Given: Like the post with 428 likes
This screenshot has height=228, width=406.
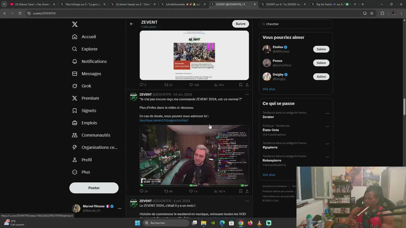Looking at the screenshot, I should pos(194,85).
